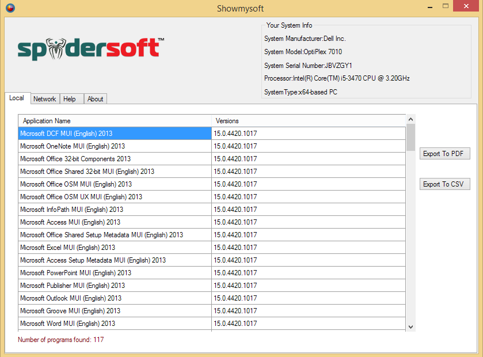Click version cell of Microsoft Word MUI row
Viewport: 483px width, 357px height.
pos(309,324)
